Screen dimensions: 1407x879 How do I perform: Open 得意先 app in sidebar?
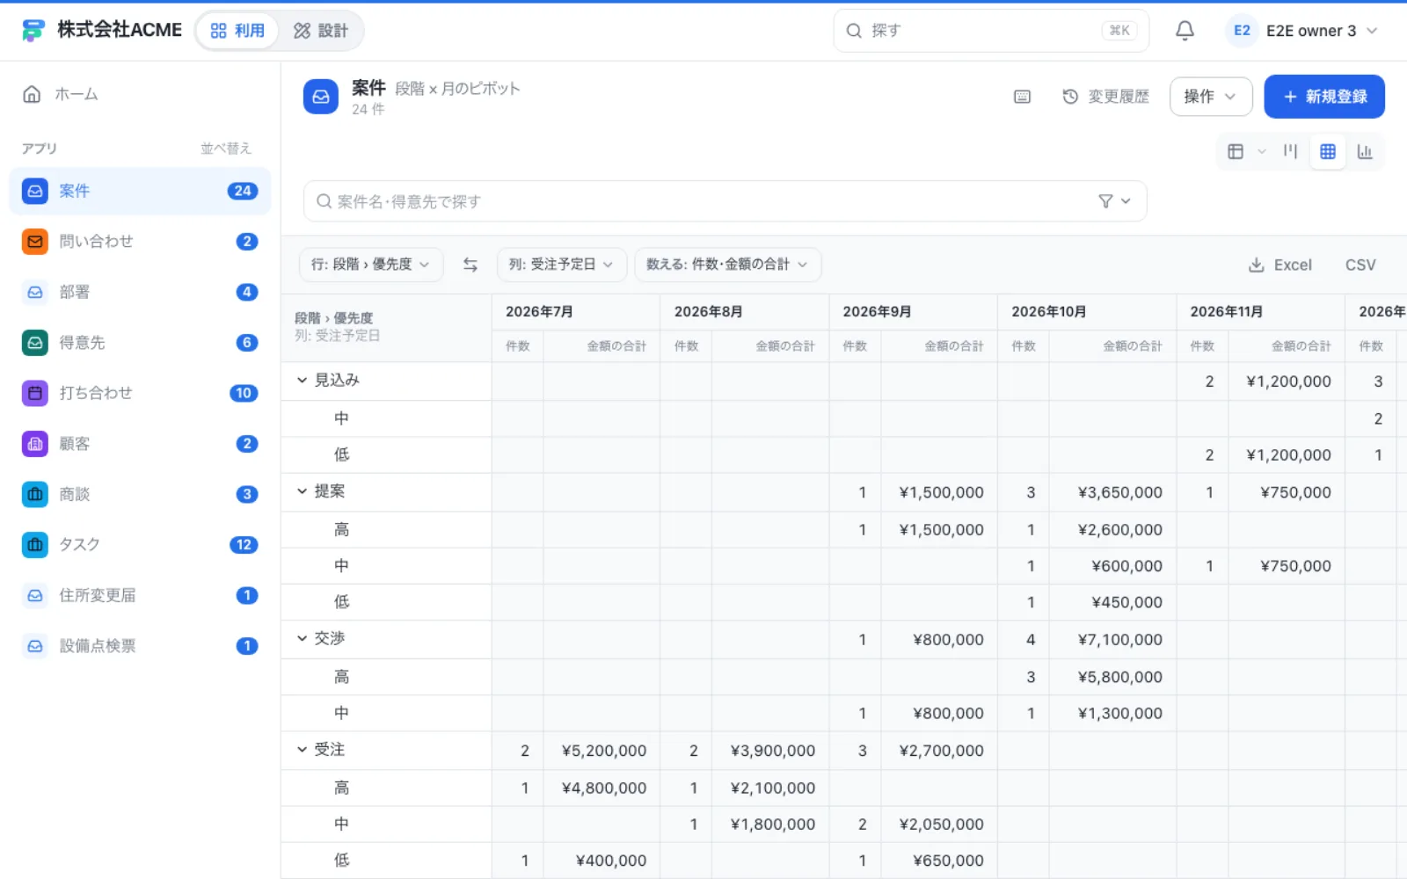(140, 343)
